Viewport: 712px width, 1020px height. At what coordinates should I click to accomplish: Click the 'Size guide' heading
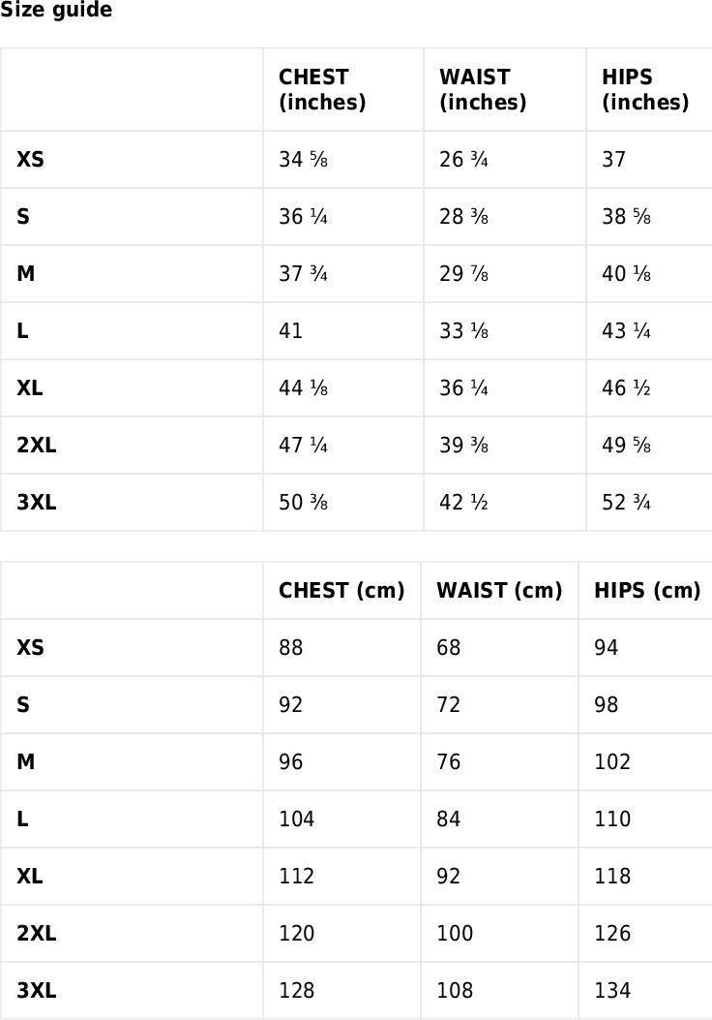(x=56, y=11)
